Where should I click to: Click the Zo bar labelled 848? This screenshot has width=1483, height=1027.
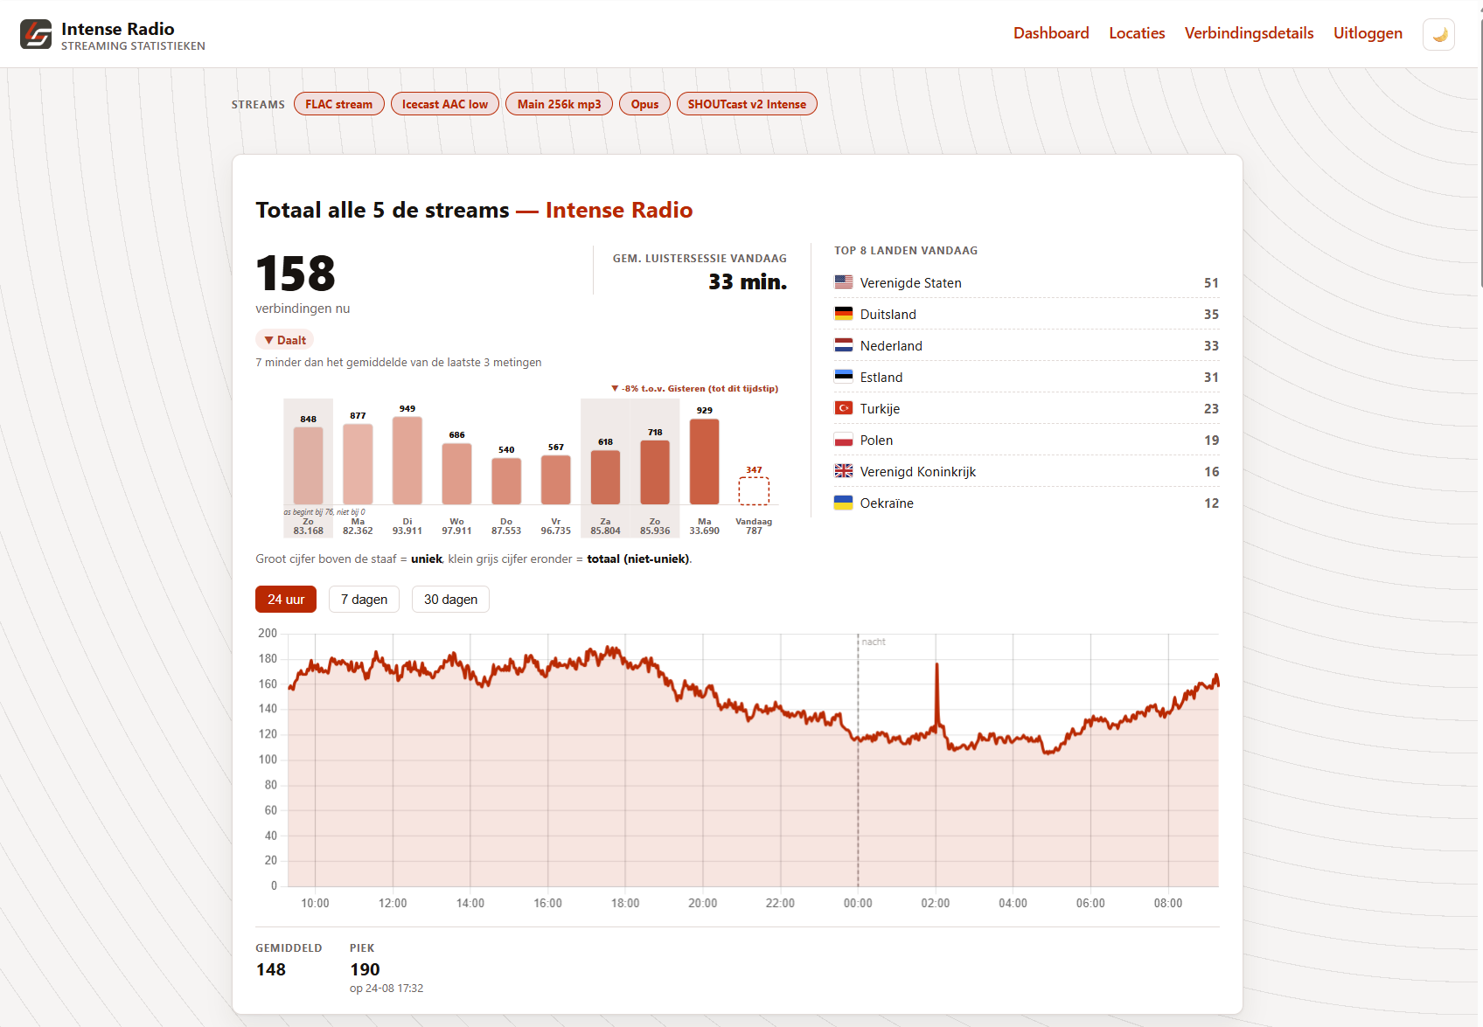pyautogui.click(x=308, y=466)
